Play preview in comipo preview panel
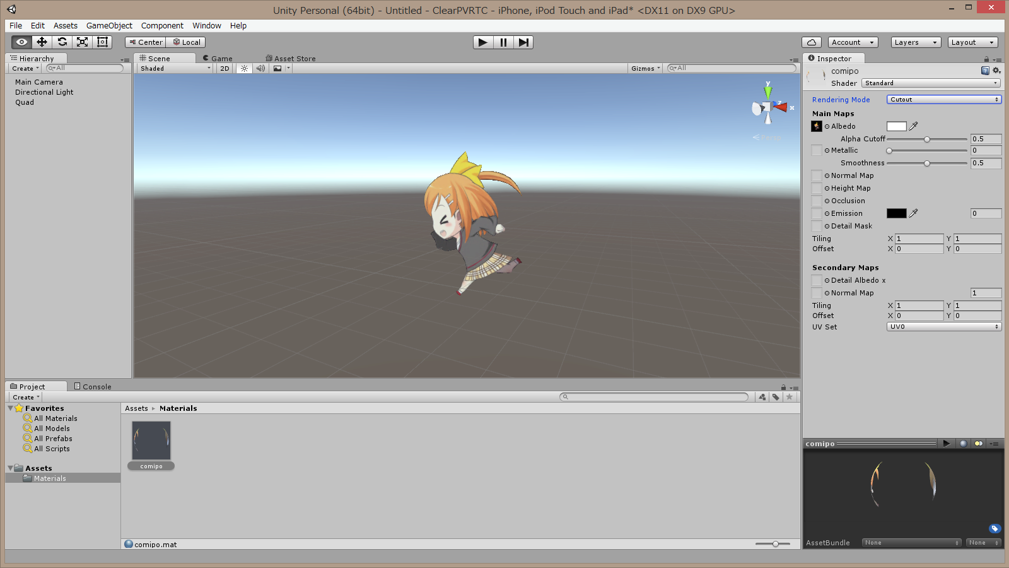 (946, 444)
